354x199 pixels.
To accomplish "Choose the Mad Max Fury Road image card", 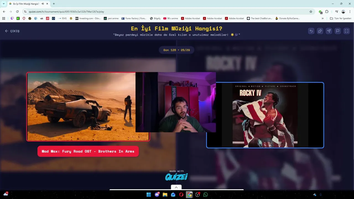I will click(88, 107).
